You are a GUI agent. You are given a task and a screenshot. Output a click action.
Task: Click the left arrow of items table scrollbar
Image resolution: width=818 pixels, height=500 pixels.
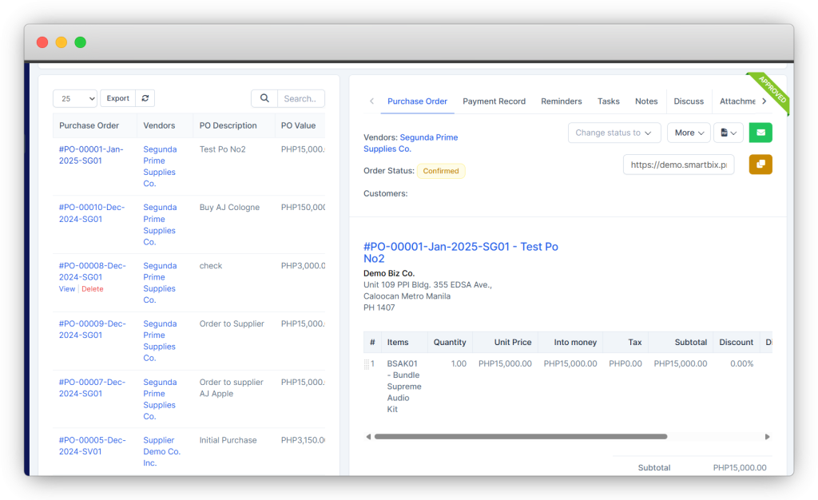pyautogui.click(x=368, y=437)
